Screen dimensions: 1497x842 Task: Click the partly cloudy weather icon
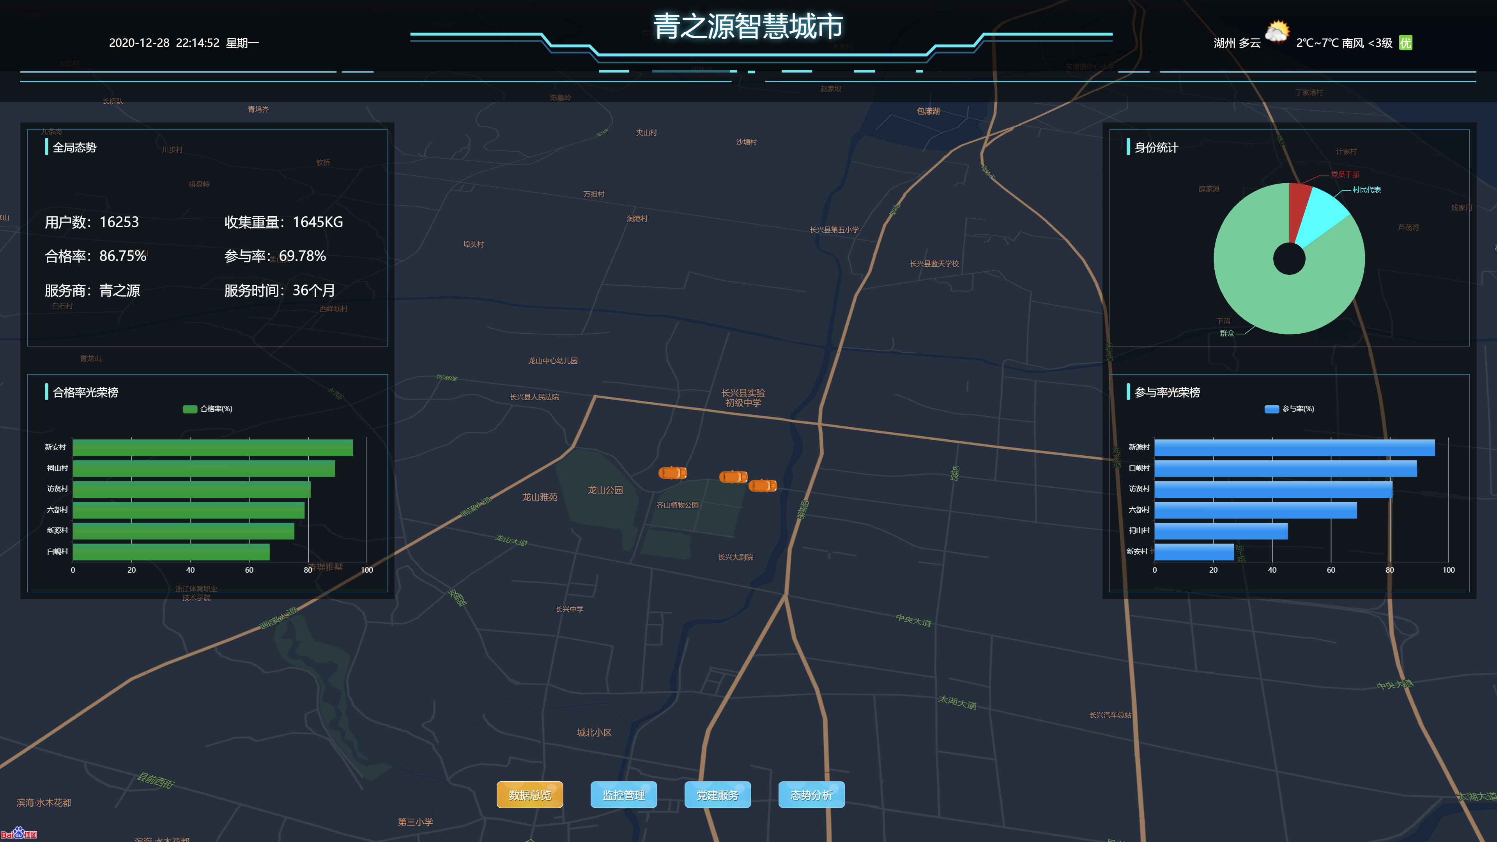(x=1277, y=32)
